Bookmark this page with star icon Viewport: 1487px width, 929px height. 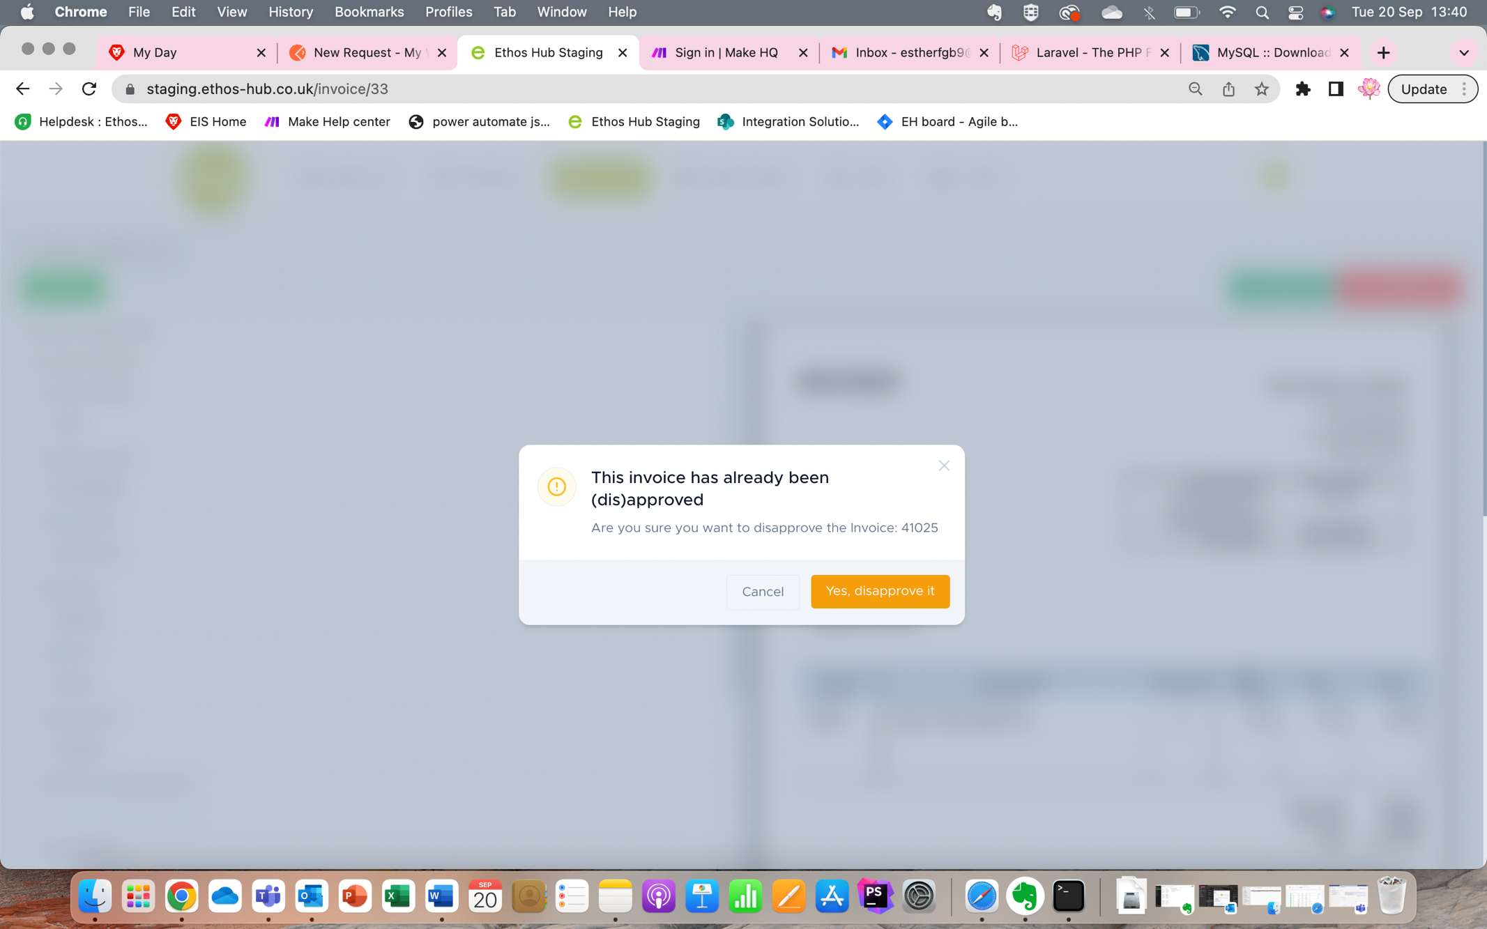tap(1261, 89)
